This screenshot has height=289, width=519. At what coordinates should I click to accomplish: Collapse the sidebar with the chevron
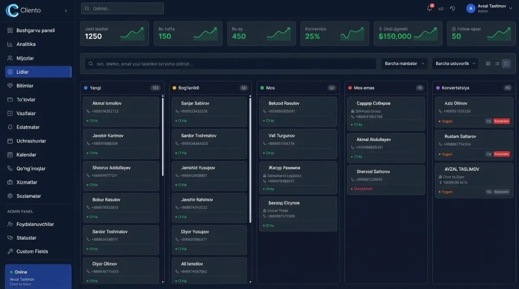tap(65, 9)
